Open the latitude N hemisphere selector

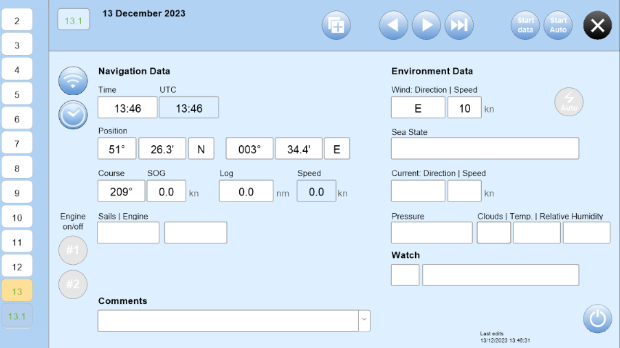[x=201, y=149]
